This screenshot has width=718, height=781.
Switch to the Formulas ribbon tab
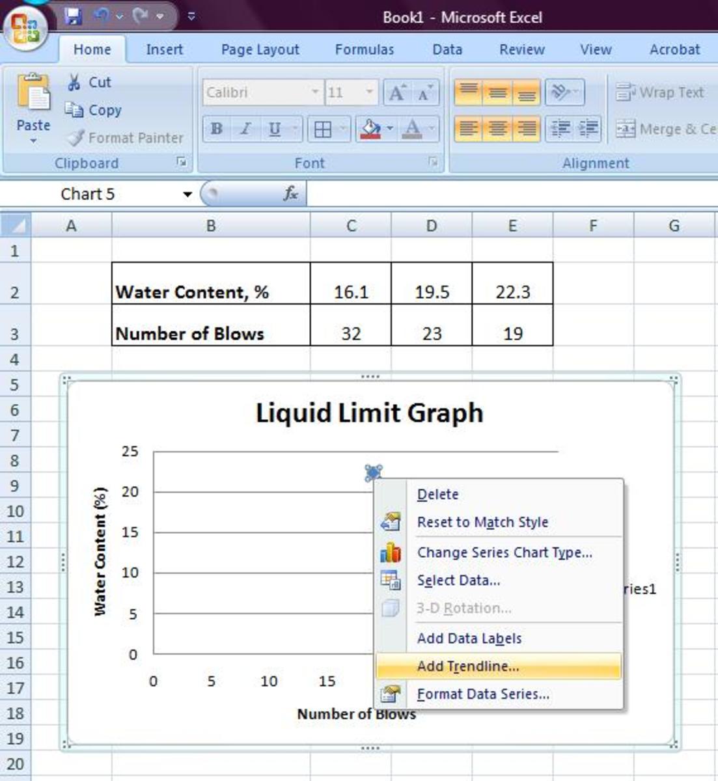[363, 49]
